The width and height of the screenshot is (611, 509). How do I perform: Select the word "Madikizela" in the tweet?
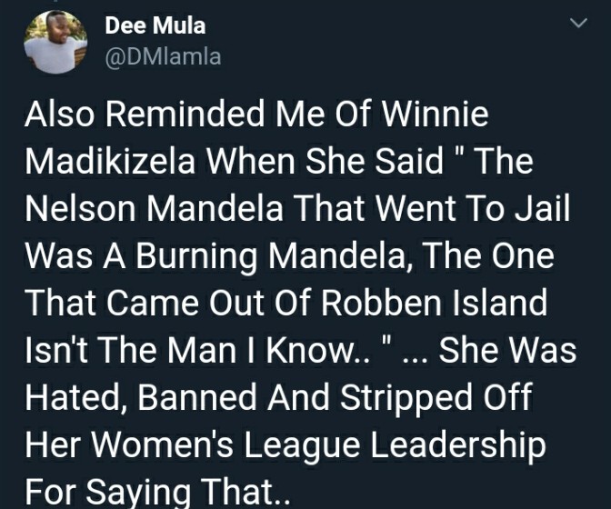(110, 161)
